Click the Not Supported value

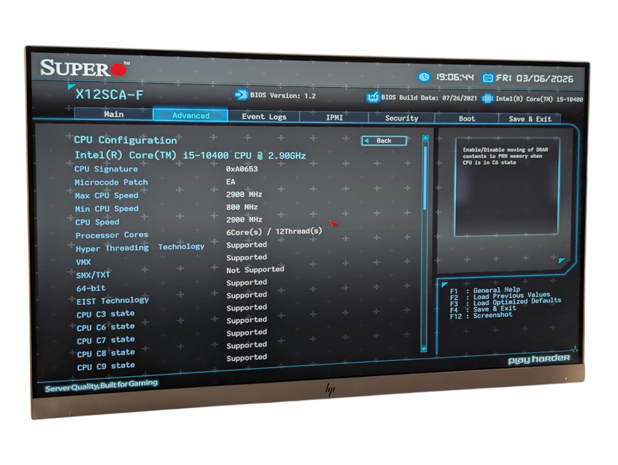[255, 270]
